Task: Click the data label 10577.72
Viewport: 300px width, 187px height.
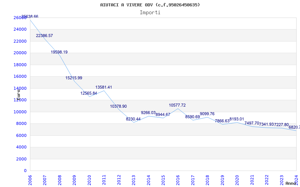Action: pos(177,105)
